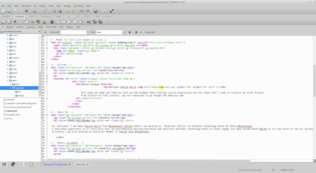Click the Indent toolbar icon
The height and width of the screenshot is (173, 316).
point(88,11)
